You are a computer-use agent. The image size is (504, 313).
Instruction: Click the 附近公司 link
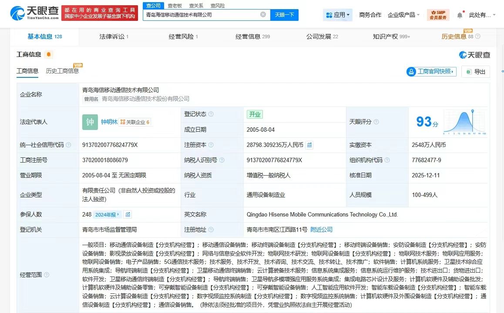[321, 230]
